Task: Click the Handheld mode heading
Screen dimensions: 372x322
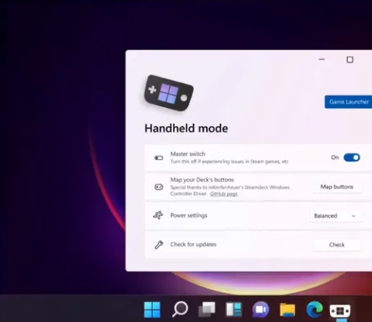Action: (186, 128)
